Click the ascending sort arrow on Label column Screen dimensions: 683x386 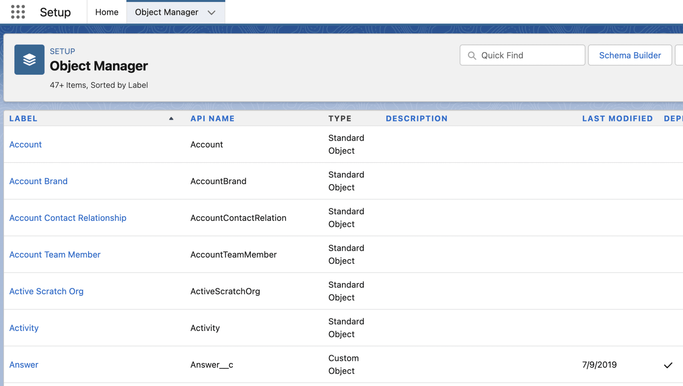[171, 118]
